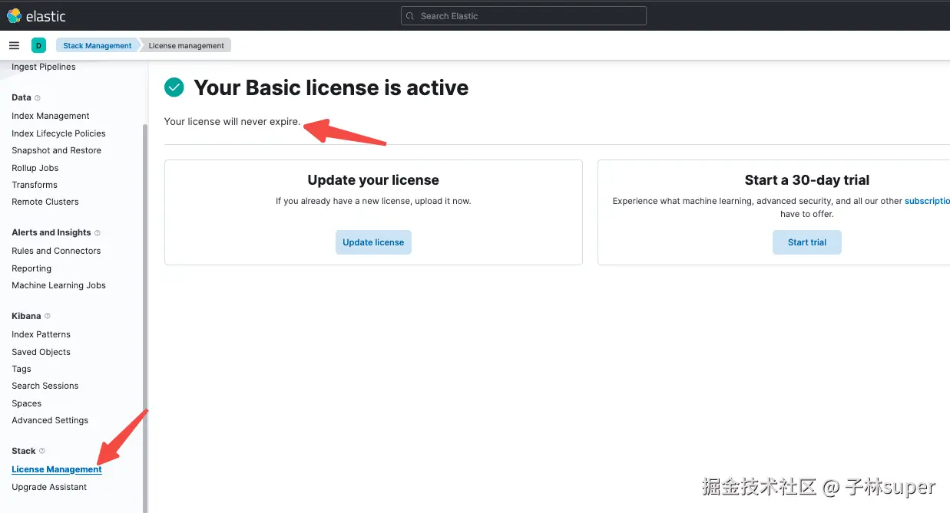
Task: Open Tags
Action: point(22,369)
